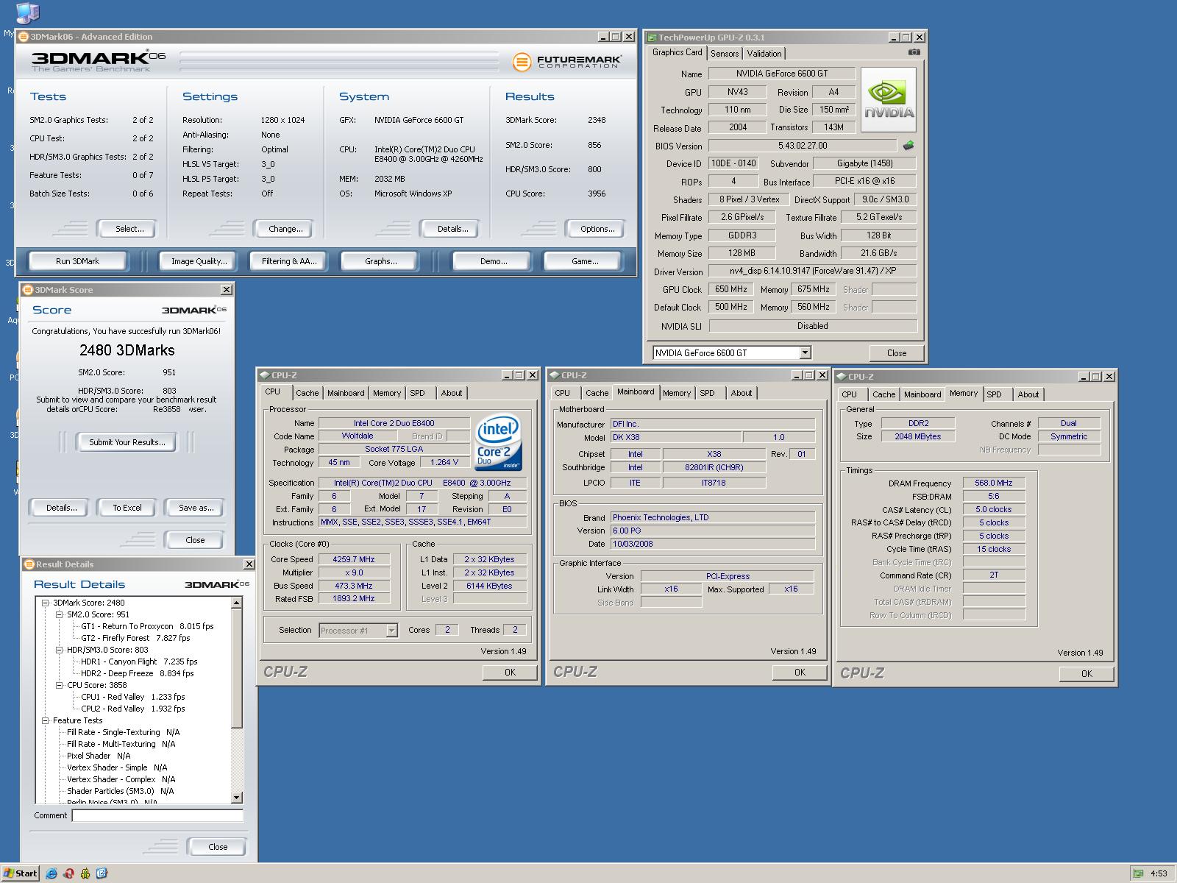
Task: Select the Memory tab in first CPU-Z window
Action: tap(387, 393)
